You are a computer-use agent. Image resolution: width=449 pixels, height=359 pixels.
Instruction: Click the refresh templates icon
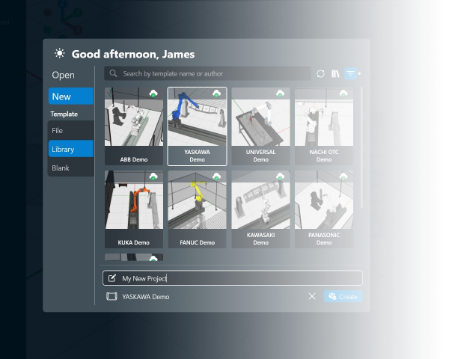(320, 74)
